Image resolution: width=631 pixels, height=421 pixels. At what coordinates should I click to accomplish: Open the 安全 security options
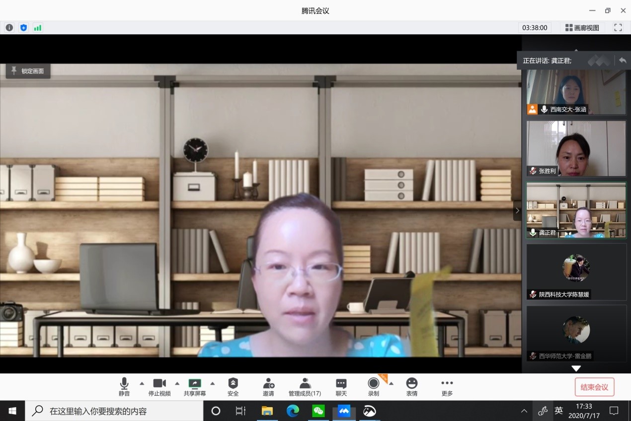coord(233,387)
